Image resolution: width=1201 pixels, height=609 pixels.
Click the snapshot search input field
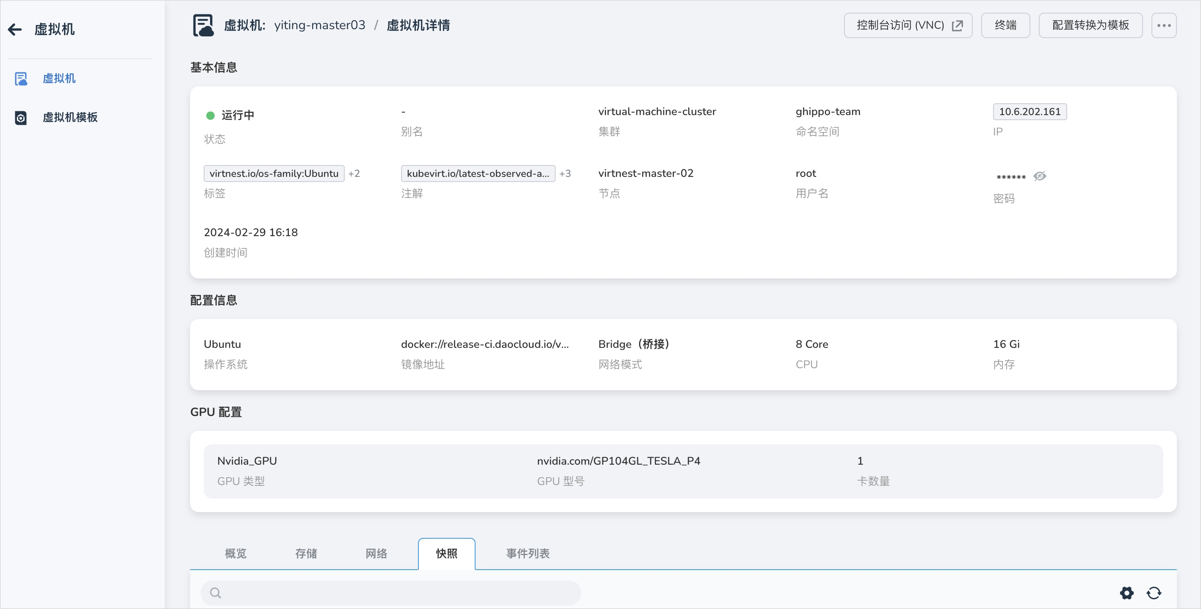click(x=391, y=592)
